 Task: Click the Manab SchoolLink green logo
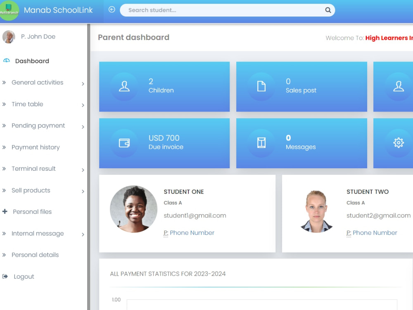point(9,10)
